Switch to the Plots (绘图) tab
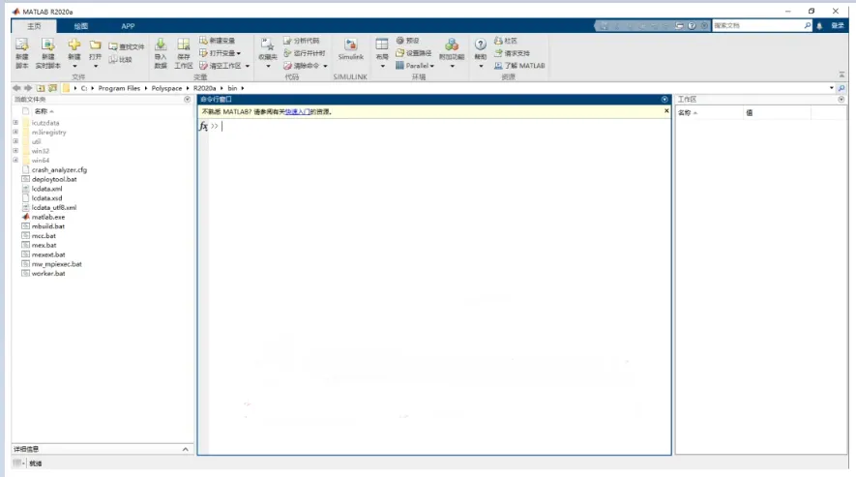 tap(81, 26)
